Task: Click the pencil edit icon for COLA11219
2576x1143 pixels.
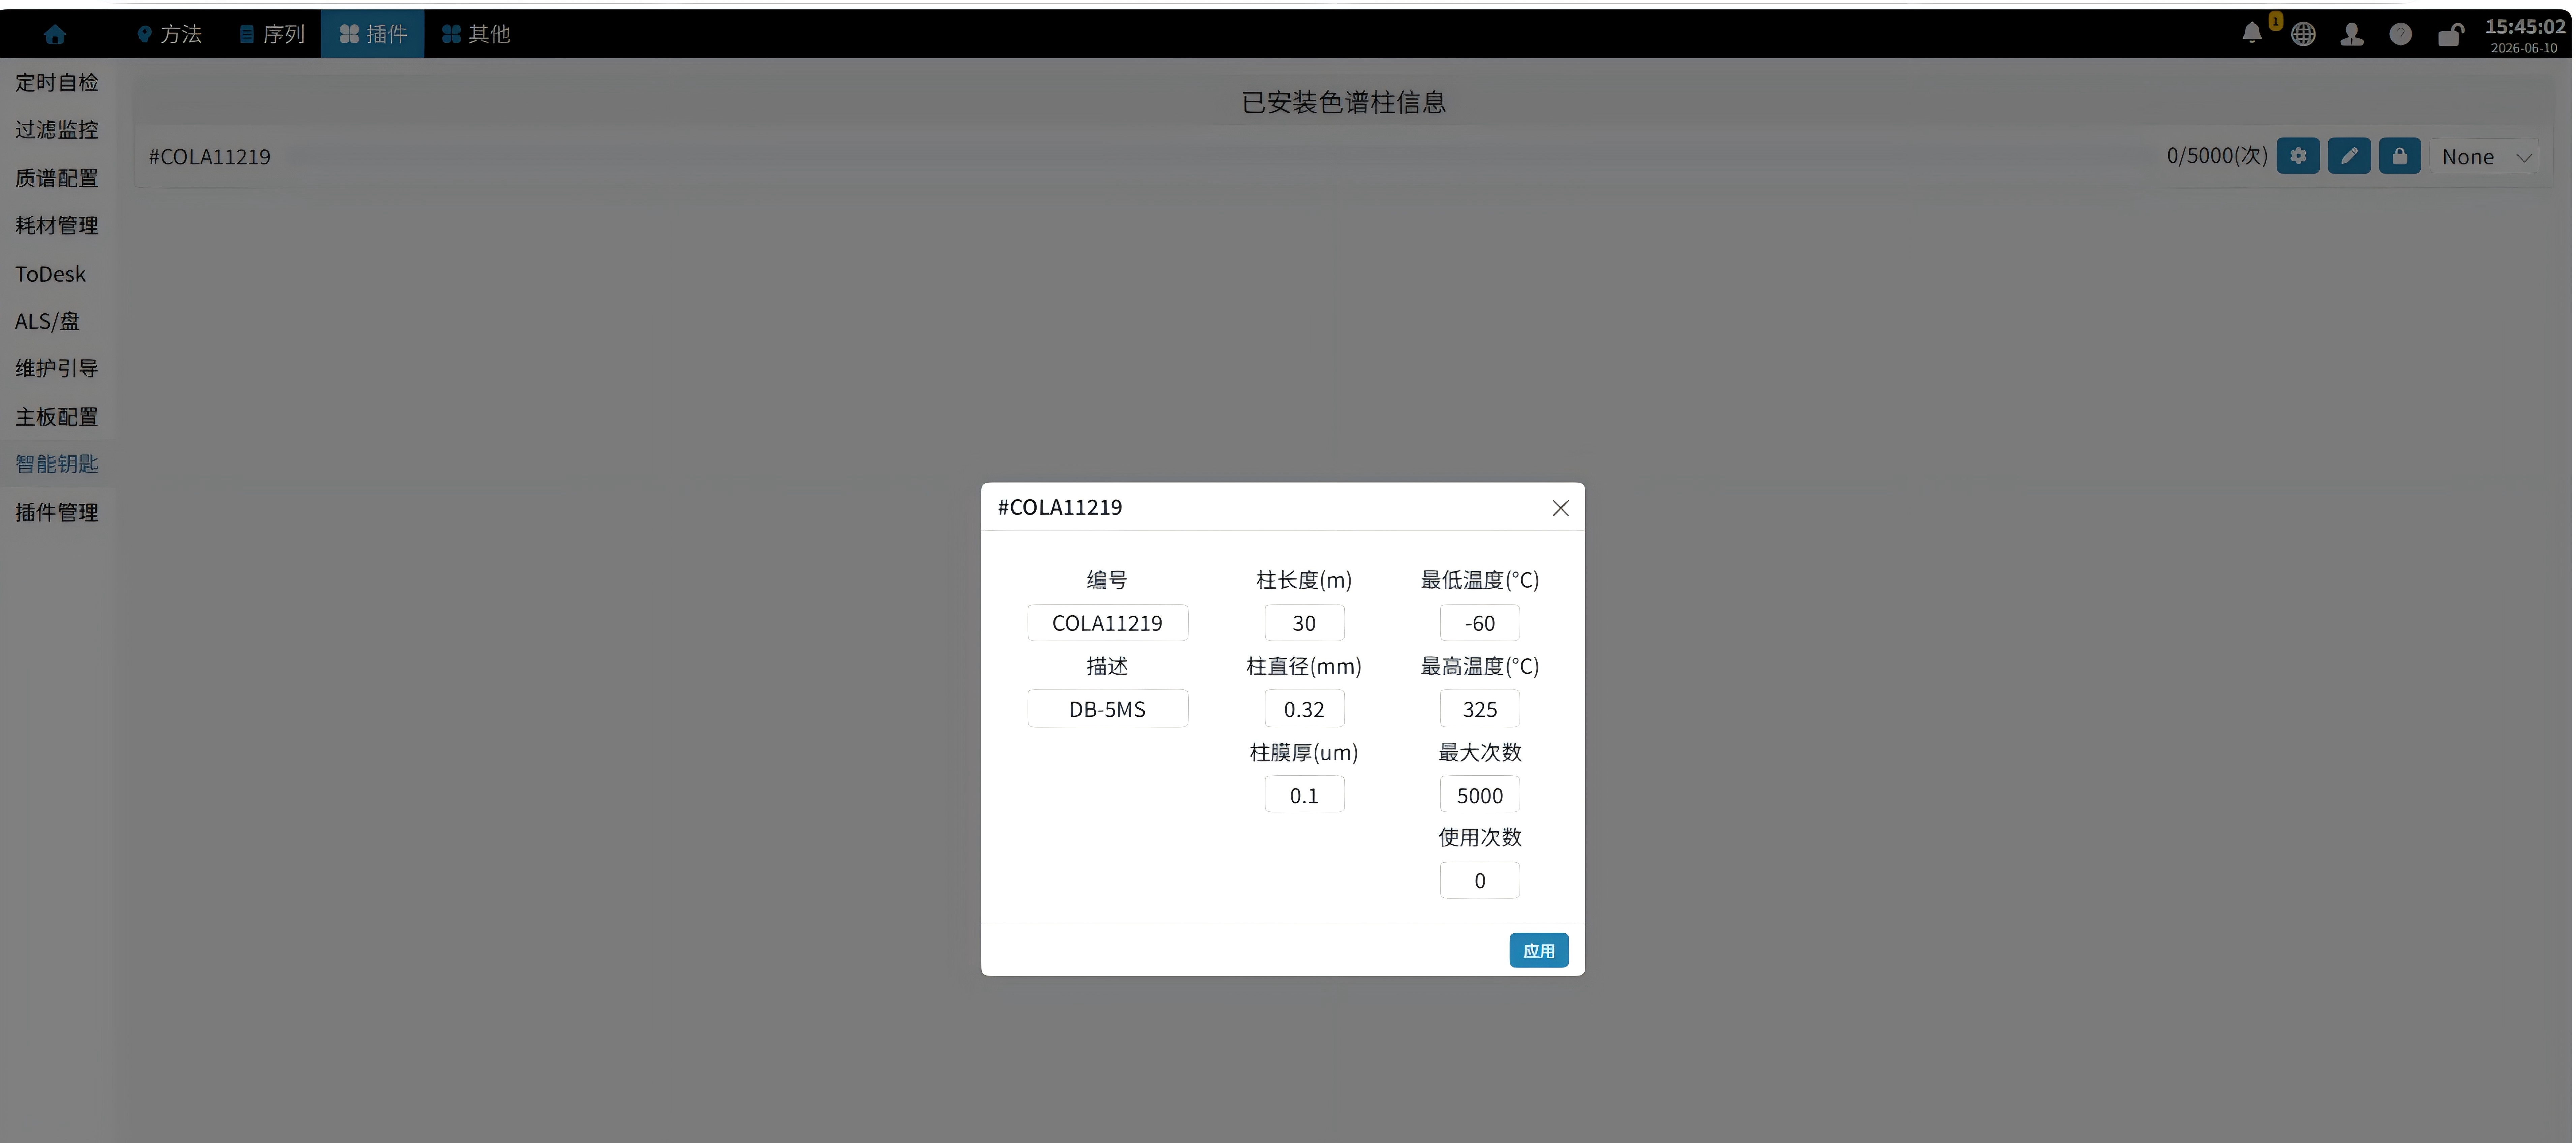Action: click(2349, 156)
